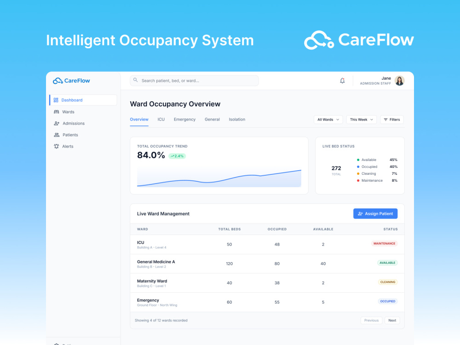This screenshot has height=345, width=460.
Task: Click the 'ADMISSION STAFF' role label
Action: coord(375,84)
